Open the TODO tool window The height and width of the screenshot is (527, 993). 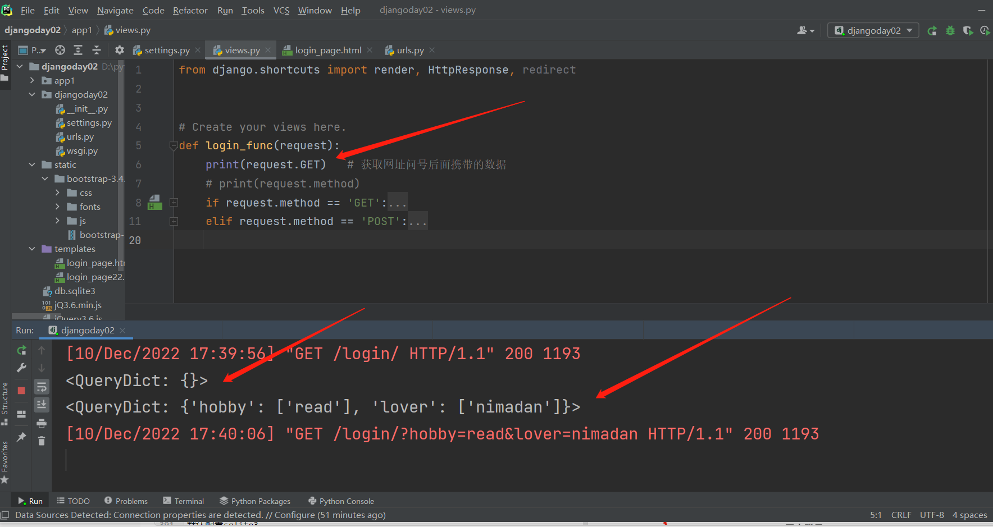[73, 501]
